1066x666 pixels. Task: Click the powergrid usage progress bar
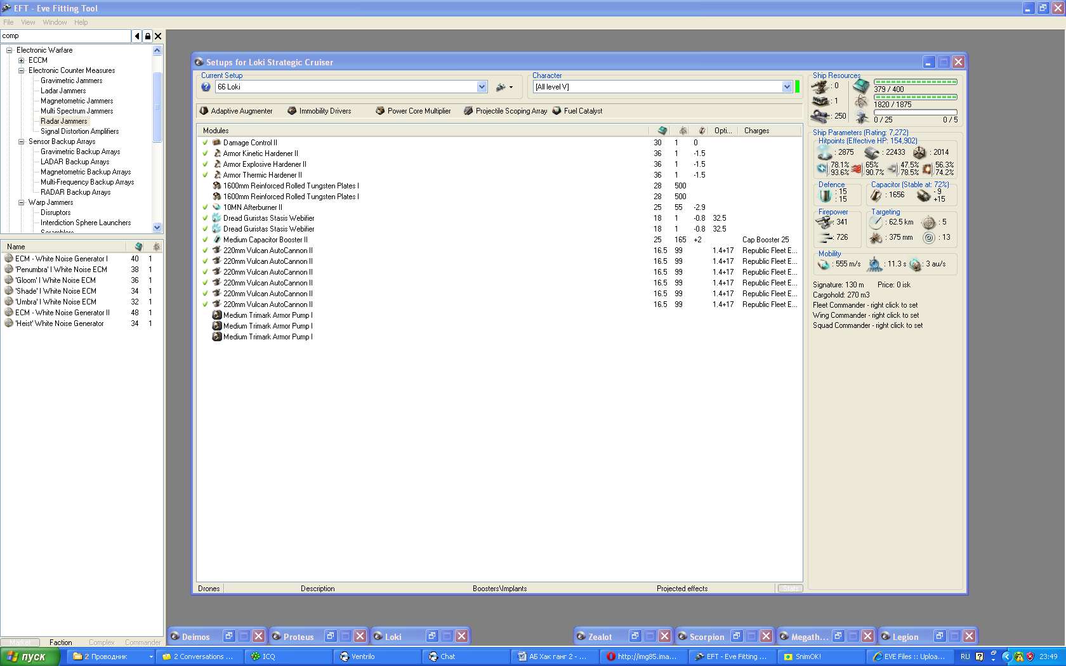916,97
